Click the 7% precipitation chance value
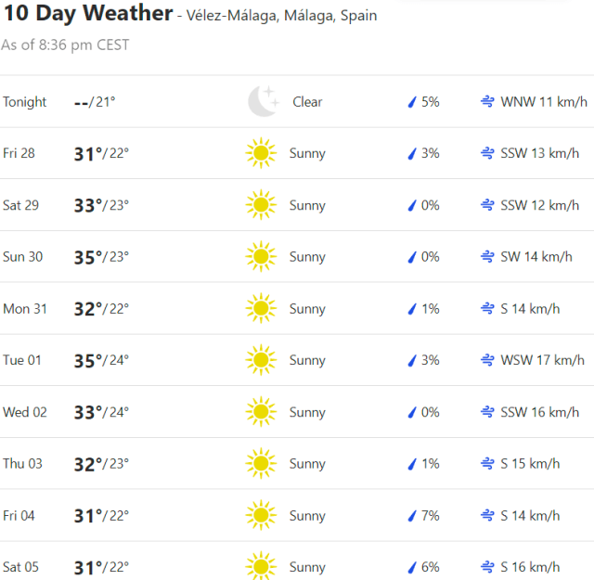Screen dimensions: 594x580 430,516
